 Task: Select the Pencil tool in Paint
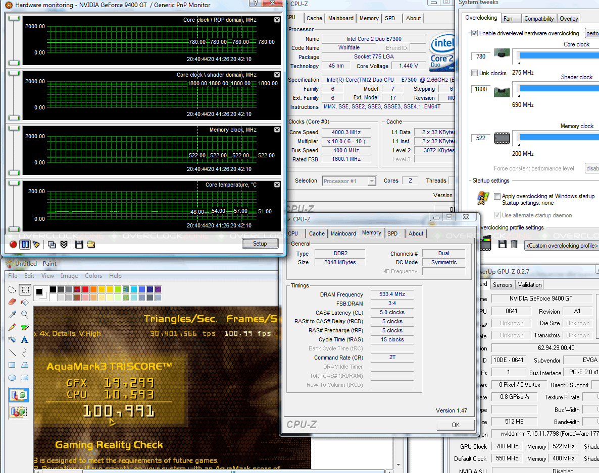coord(12,327)
